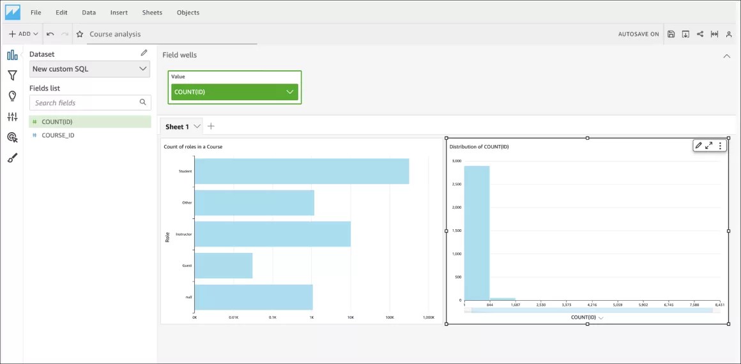Open the Themes paintbrush icon
The image size is (741, 364).
click(x=12, y=158)
